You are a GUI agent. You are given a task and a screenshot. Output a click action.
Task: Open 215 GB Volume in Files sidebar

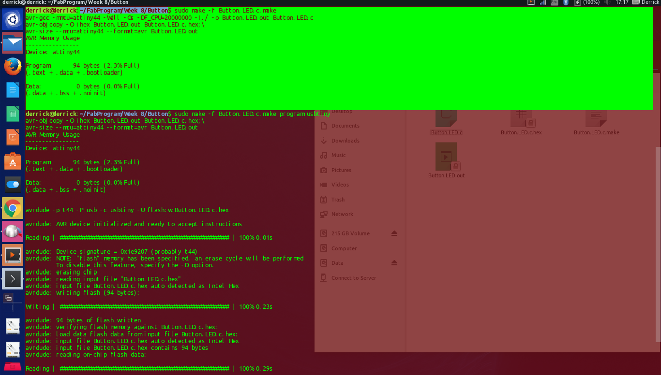coord(351,233)
